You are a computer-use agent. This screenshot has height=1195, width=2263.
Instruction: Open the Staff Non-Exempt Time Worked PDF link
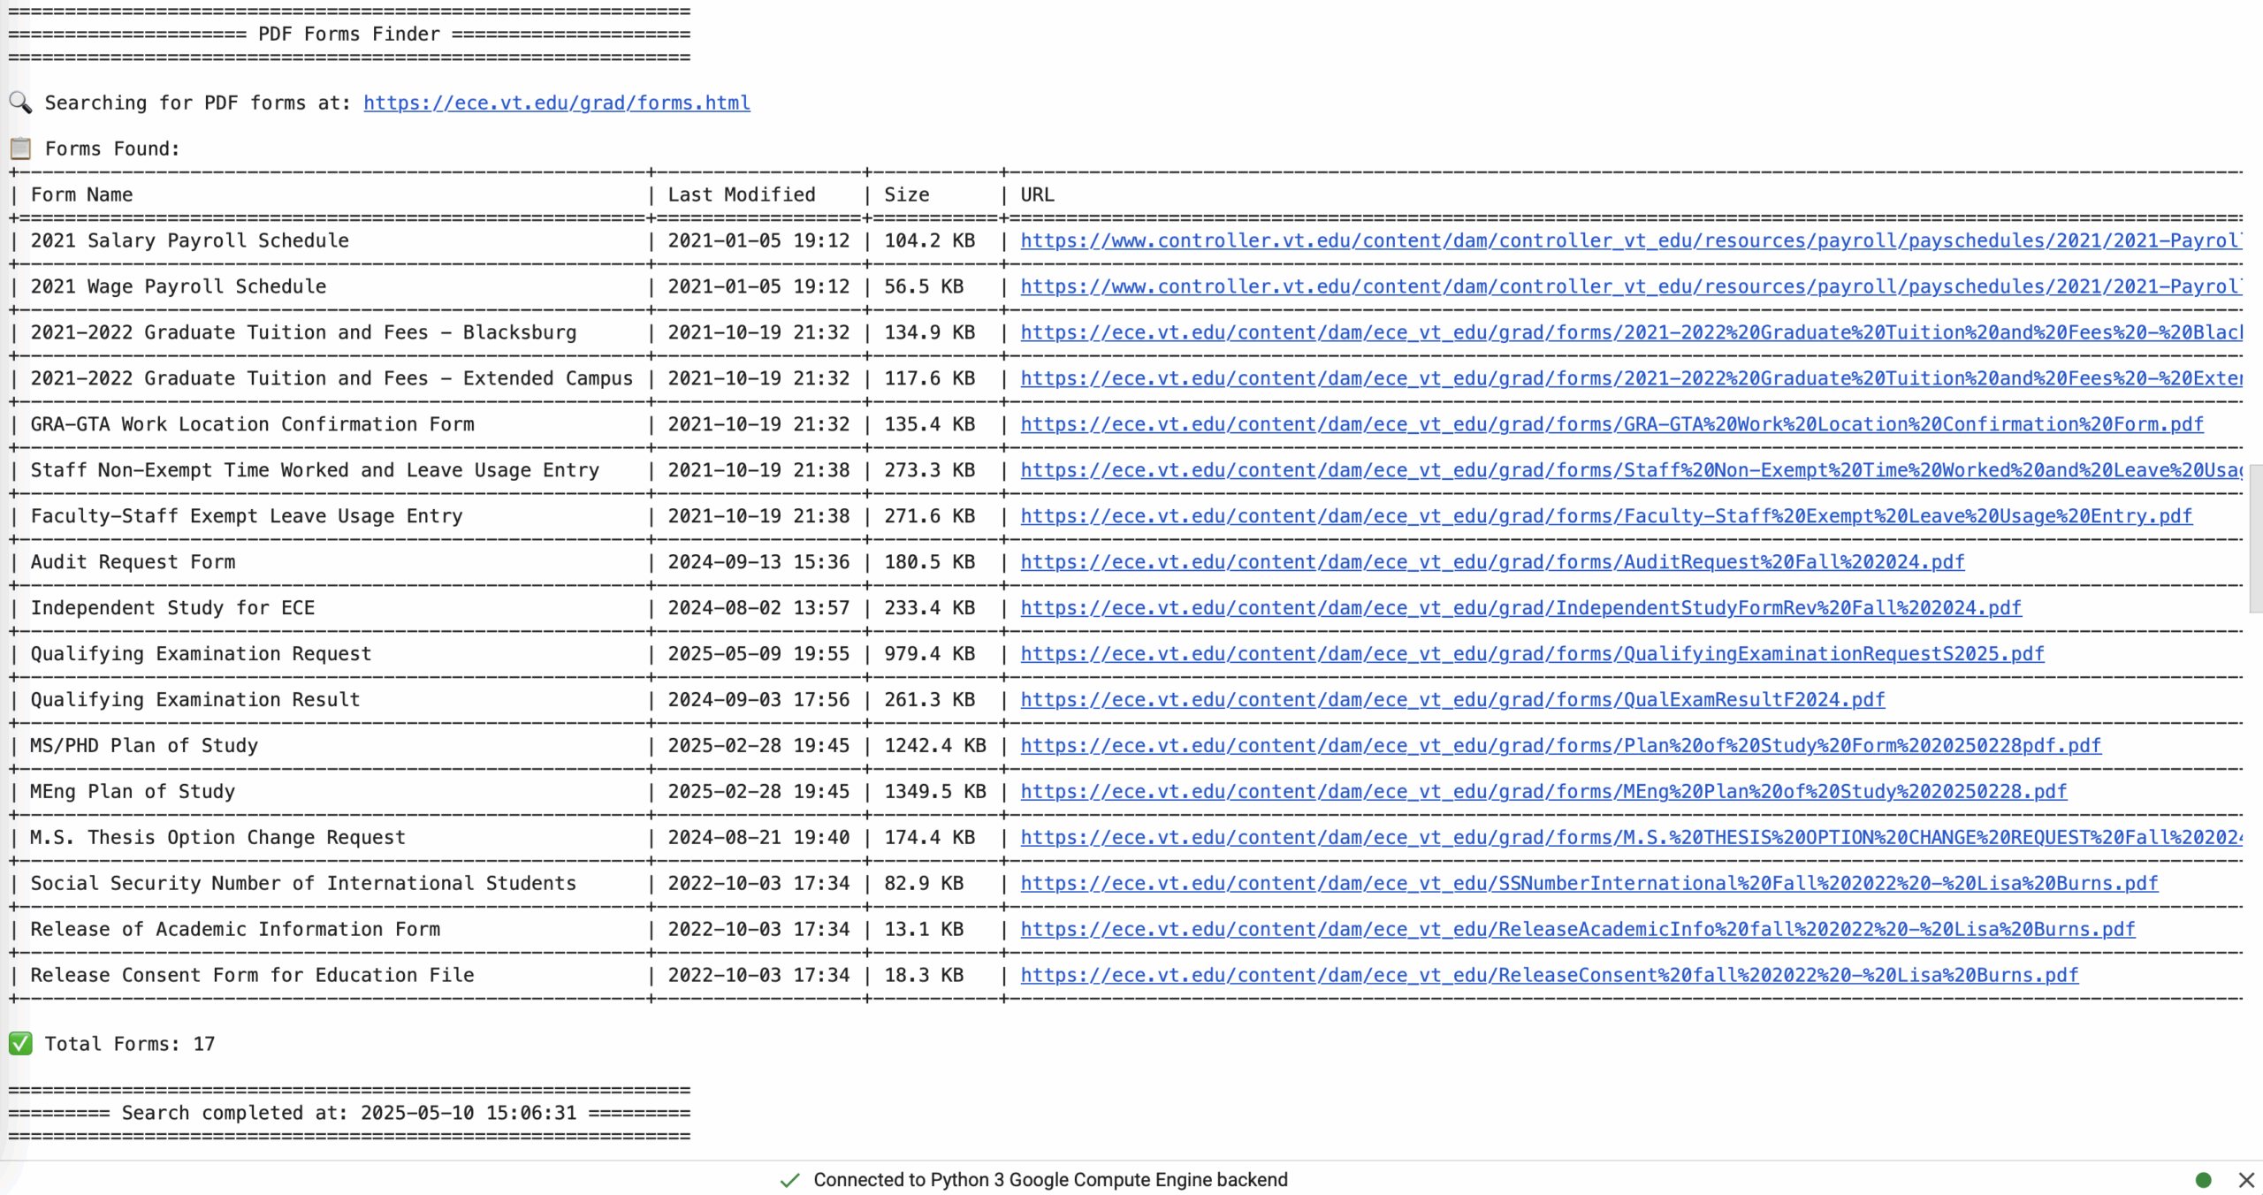1631,470
